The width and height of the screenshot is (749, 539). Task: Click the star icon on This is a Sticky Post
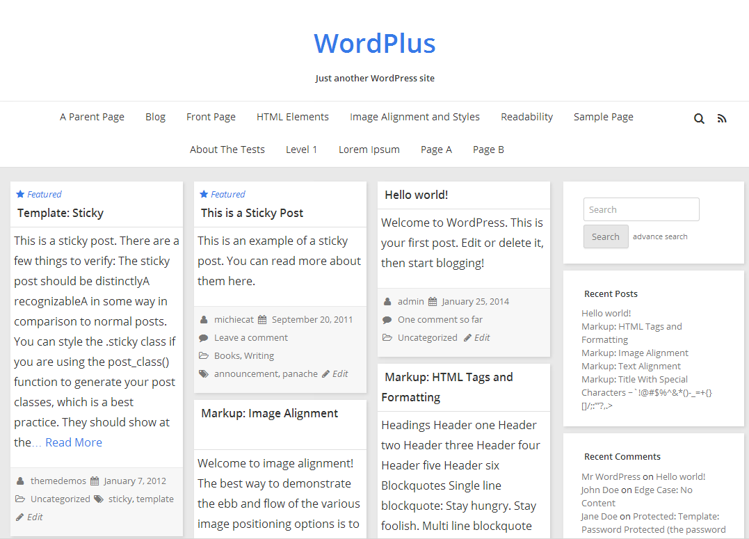tap(204, 194)
